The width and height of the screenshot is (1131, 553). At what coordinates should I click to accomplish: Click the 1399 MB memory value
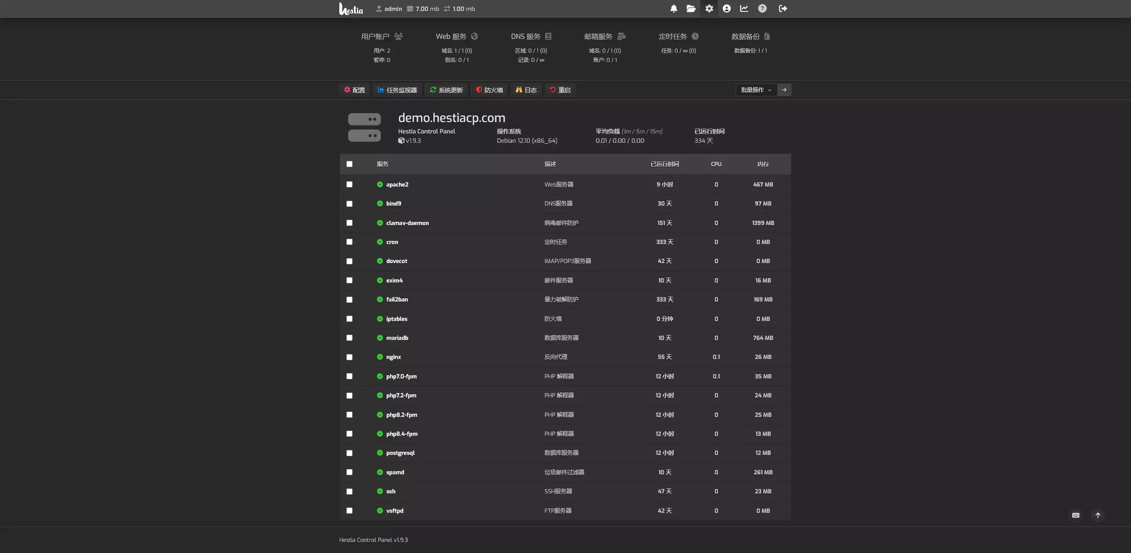click(x=763, y=223)
